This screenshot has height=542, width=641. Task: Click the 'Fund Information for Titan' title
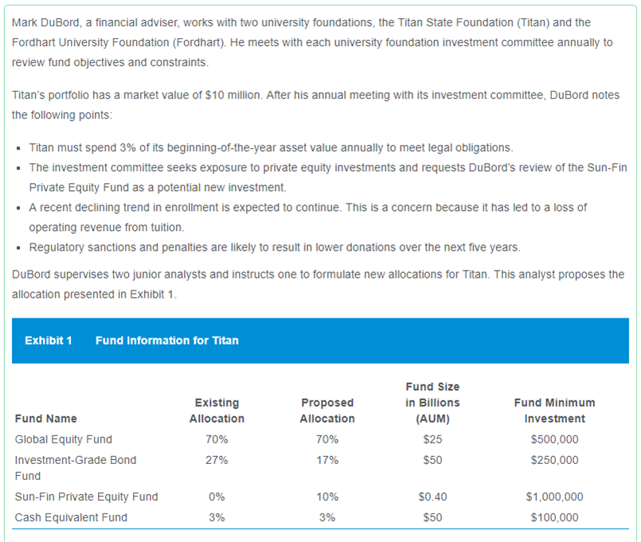point(166,341)
